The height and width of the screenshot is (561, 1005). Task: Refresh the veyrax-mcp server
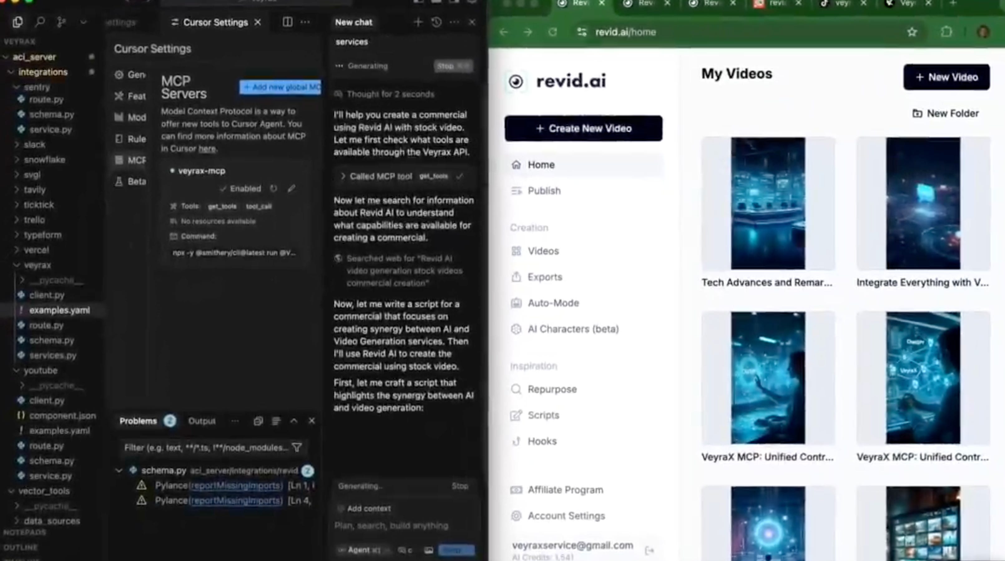pyautogui.click(x=273, y=189)
